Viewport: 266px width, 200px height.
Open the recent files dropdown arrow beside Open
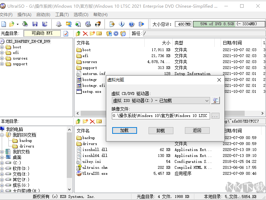tap(17, 24)
